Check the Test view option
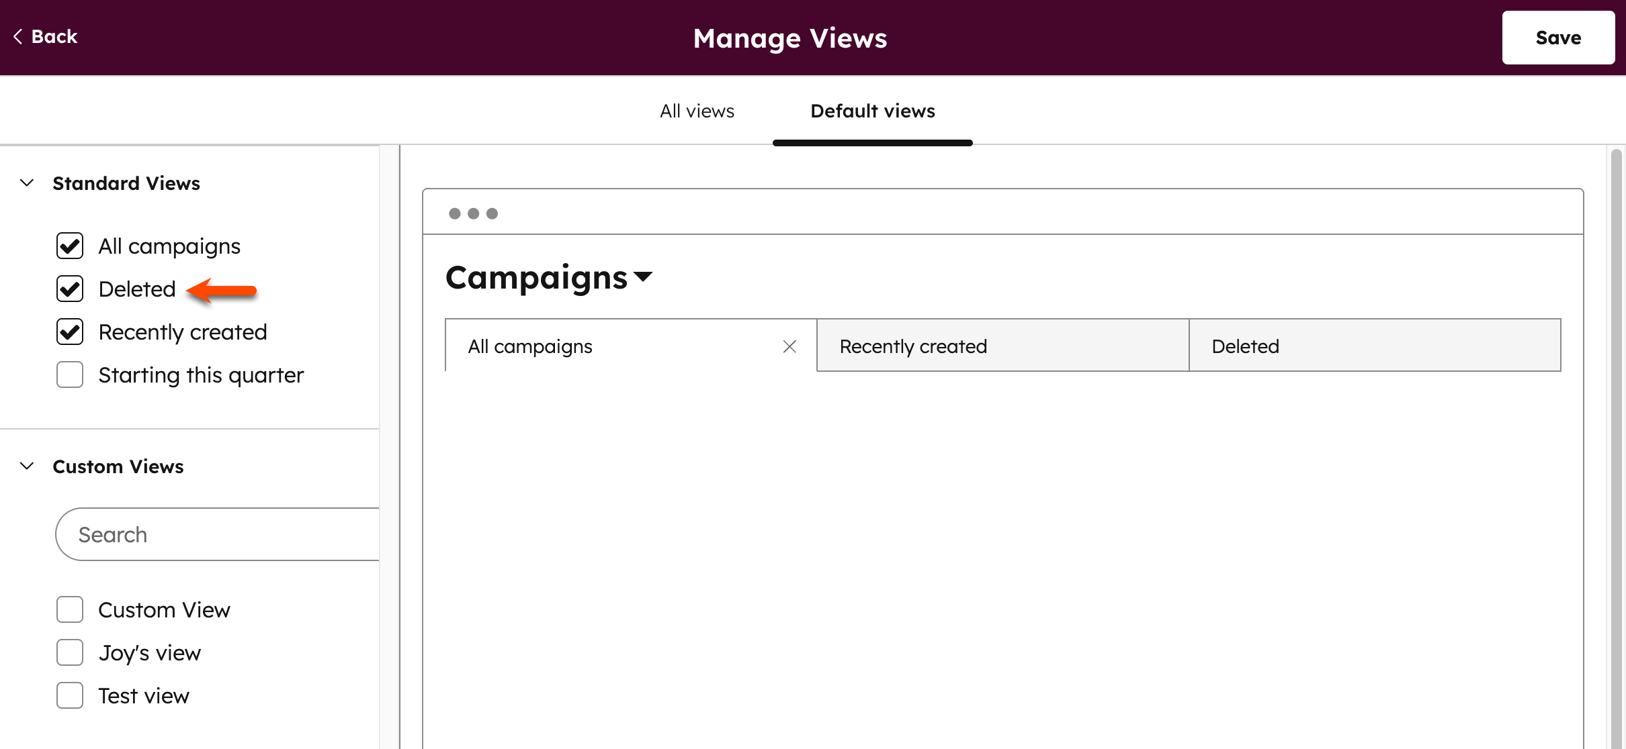The width and height of the screenshot is (1626, 749). pos(69,695)
